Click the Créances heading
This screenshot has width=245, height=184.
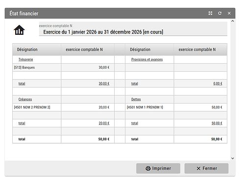pyautogui.click(x=25, y=99)
